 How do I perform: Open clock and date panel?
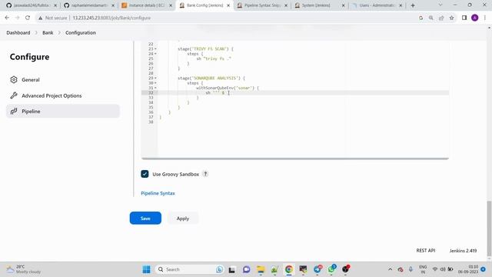(x=468, y=269)
